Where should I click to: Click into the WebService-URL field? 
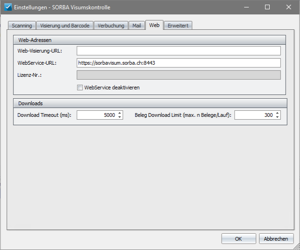179,63
